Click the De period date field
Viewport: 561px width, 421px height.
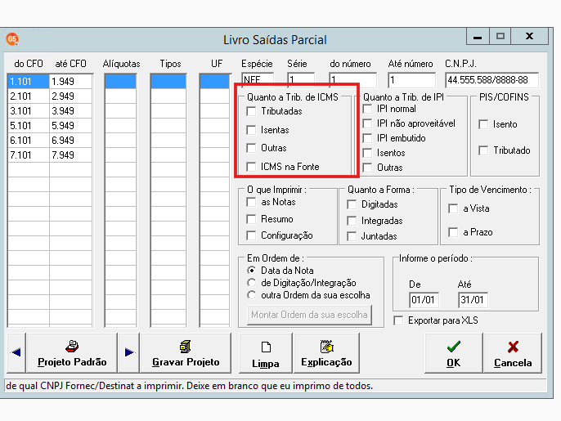coord(424,300)
